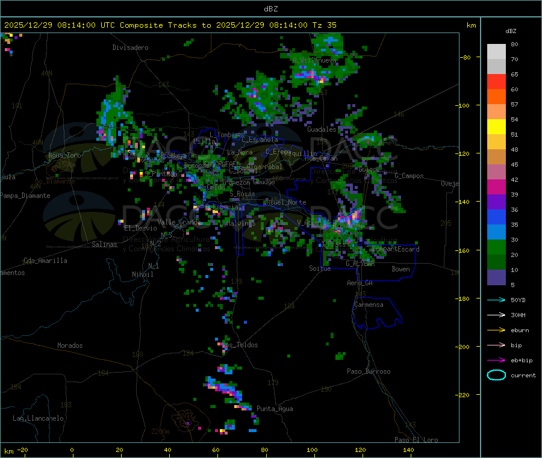
Task: Click the 'Pampa_Diamante' place label
Action: [25, 196]
